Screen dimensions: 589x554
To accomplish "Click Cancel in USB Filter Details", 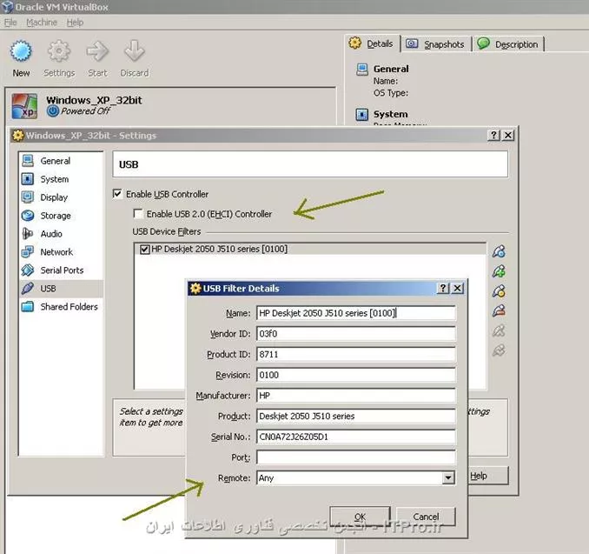I will click(426, 517).
